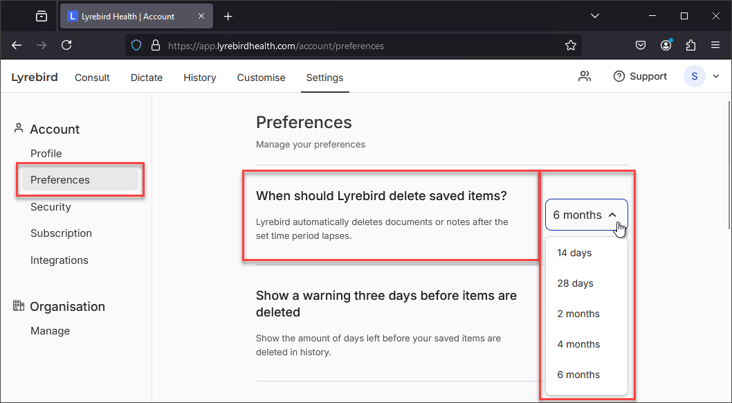This screenshot has height=403, width=732.
Task: Open list all tabs chevron
Action: [595, 16]
